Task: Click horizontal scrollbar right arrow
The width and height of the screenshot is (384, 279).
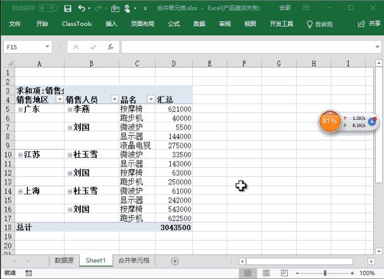Action: point(371,261)
